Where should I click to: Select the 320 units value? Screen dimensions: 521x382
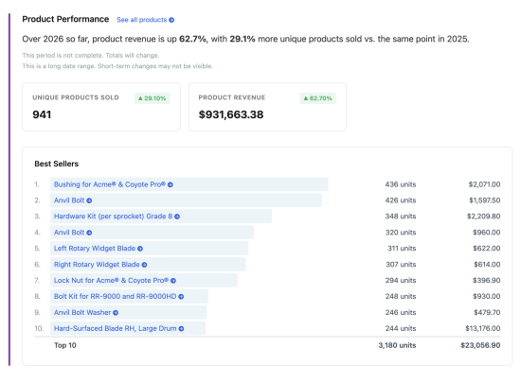[x=401, y=233]
